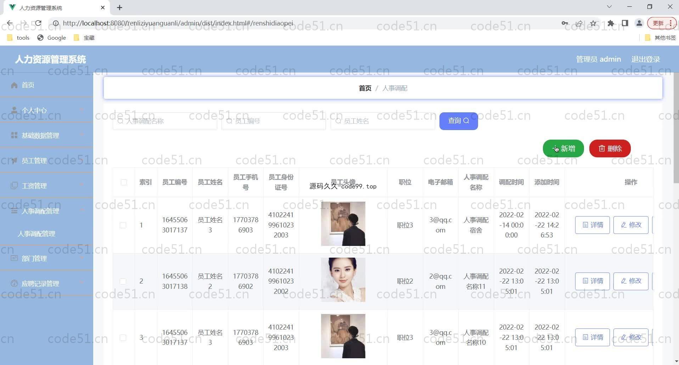Image resolution: width=679 pixels, height=365 pixels.
Task: Click the 更新 browser update button
Action: (661, 23)
